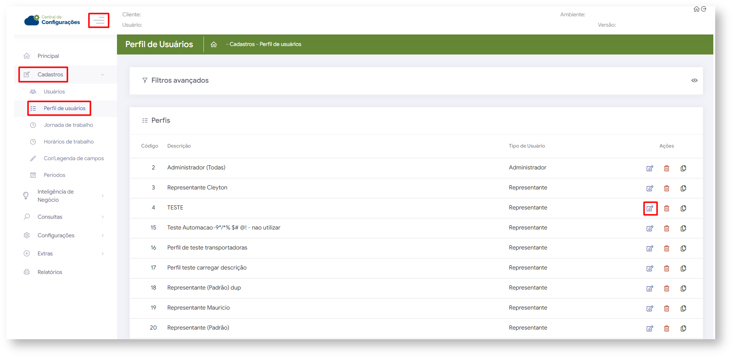Toggle the sidebar hamburger menu
Viewport: 733px width, 357px height.
99,20
